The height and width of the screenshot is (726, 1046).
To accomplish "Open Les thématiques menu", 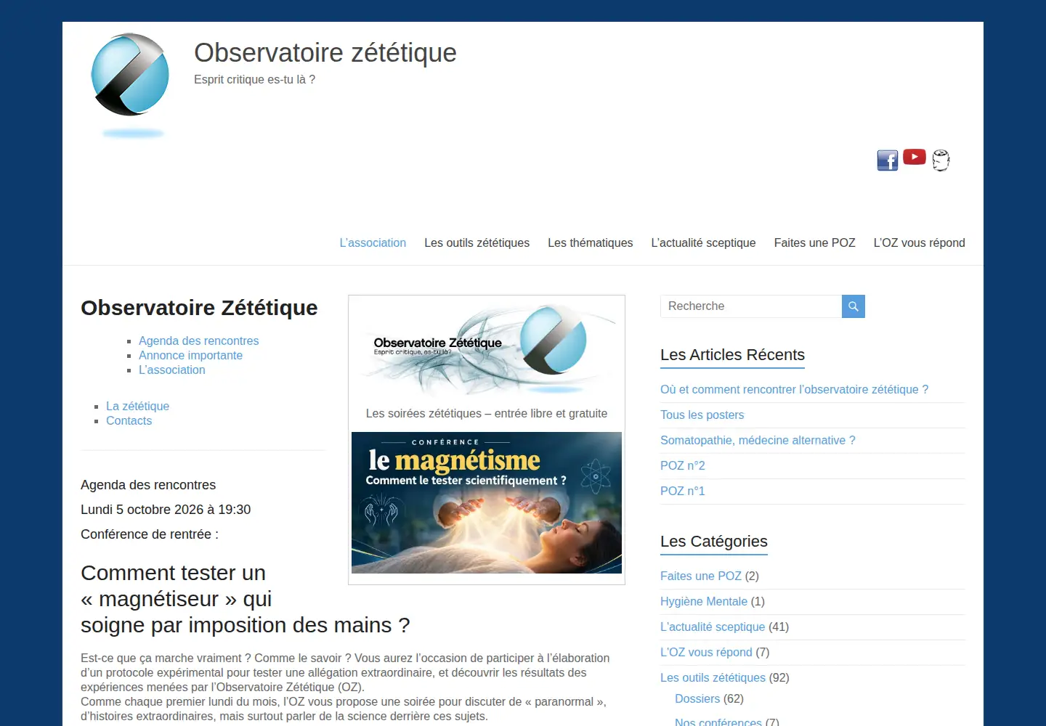I will (x=590, y=243).
